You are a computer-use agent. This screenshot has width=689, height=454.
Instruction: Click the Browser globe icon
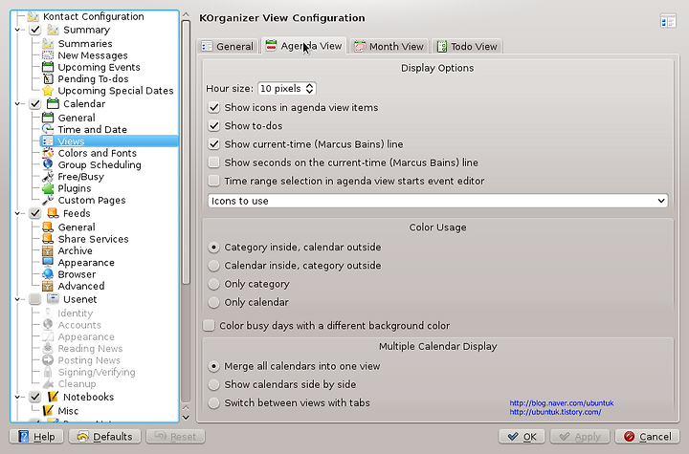click(48, 274)
